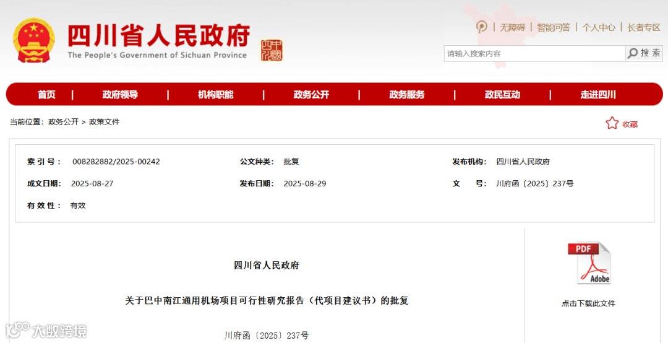
Task: Open 无障碍 accessibility mode link
Action: [513, 27]
